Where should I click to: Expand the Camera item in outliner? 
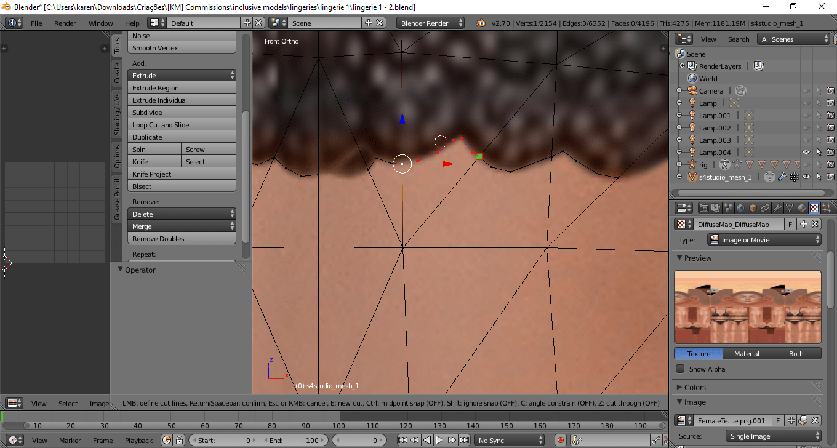pyautogui.click(x=679, y=90)
